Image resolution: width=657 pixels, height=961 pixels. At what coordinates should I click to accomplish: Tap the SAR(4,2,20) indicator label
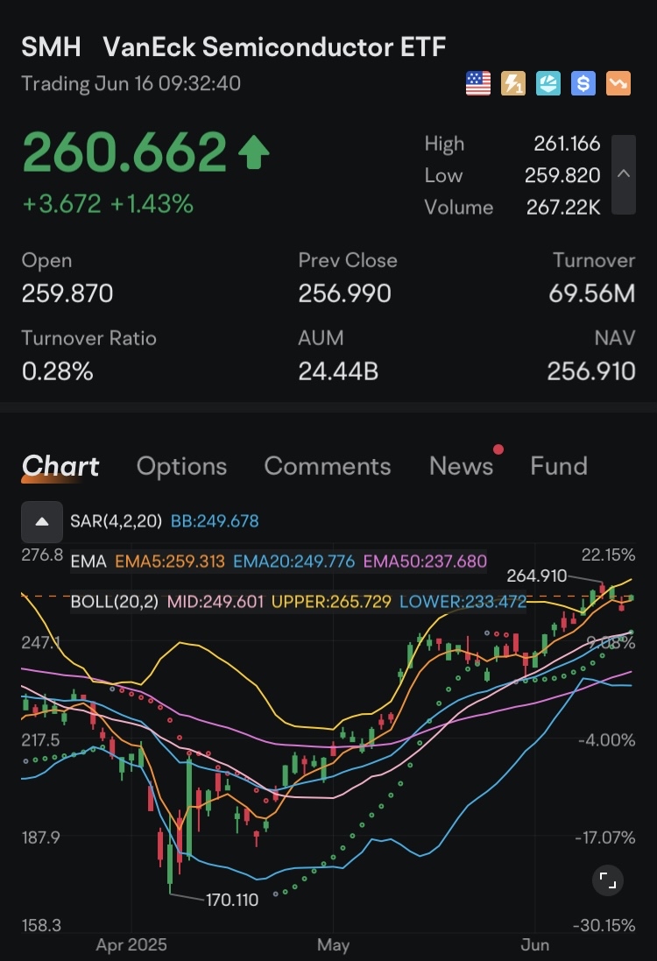click(x=116, y=521)
